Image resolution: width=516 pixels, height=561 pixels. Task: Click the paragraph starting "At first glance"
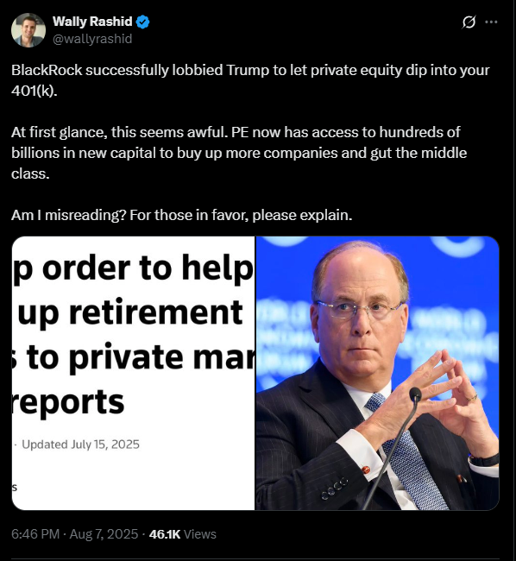239,153
